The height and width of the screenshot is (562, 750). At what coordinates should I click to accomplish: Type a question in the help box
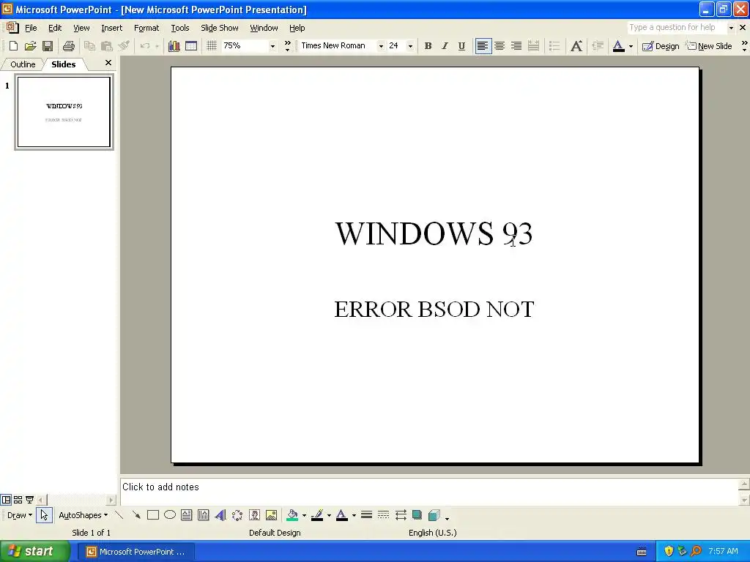pyautogui.click(x=677, y=28)
